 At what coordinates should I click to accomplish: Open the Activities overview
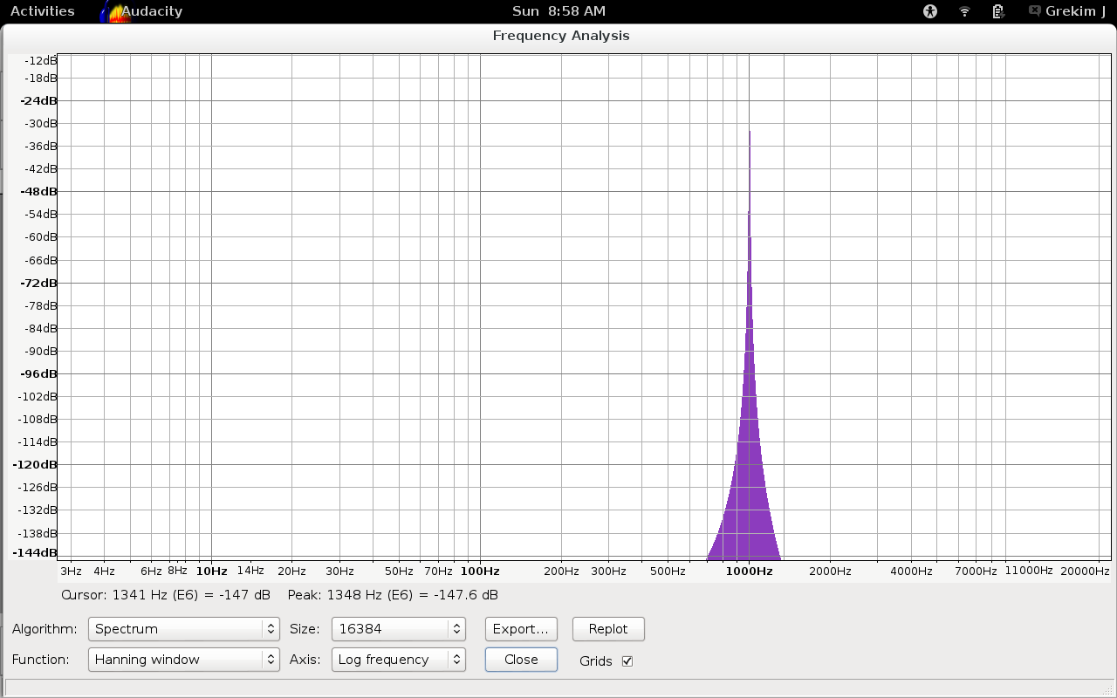coord(42,11)
